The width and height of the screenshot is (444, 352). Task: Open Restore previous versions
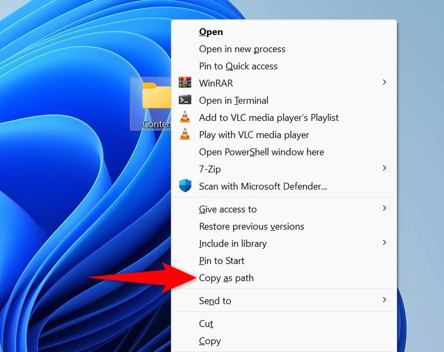point(251,226)
